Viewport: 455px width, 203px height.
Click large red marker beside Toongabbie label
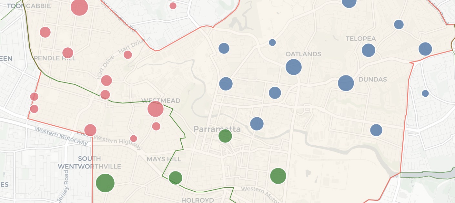coord(79,7)
